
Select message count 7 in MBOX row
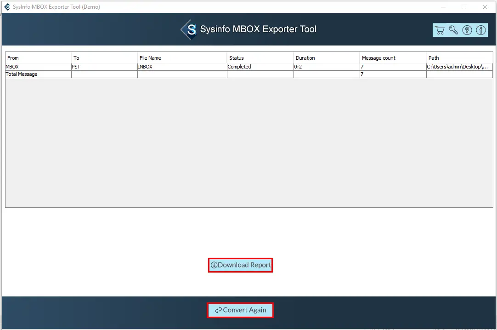pos(393,67)
